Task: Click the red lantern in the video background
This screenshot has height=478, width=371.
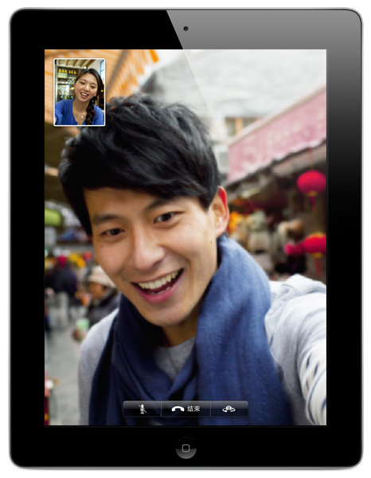Action: 311,183
